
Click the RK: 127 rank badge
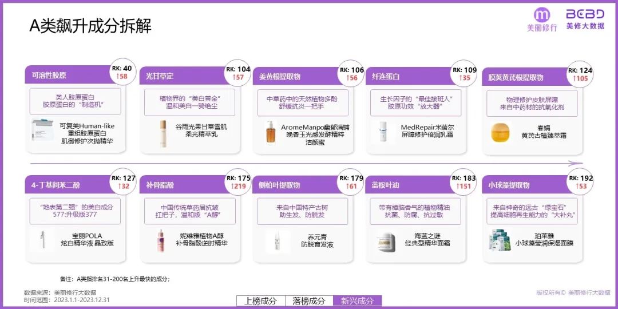[x=123, y=182]
